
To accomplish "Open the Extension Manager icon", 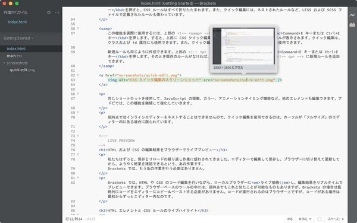I will point(352,24).
